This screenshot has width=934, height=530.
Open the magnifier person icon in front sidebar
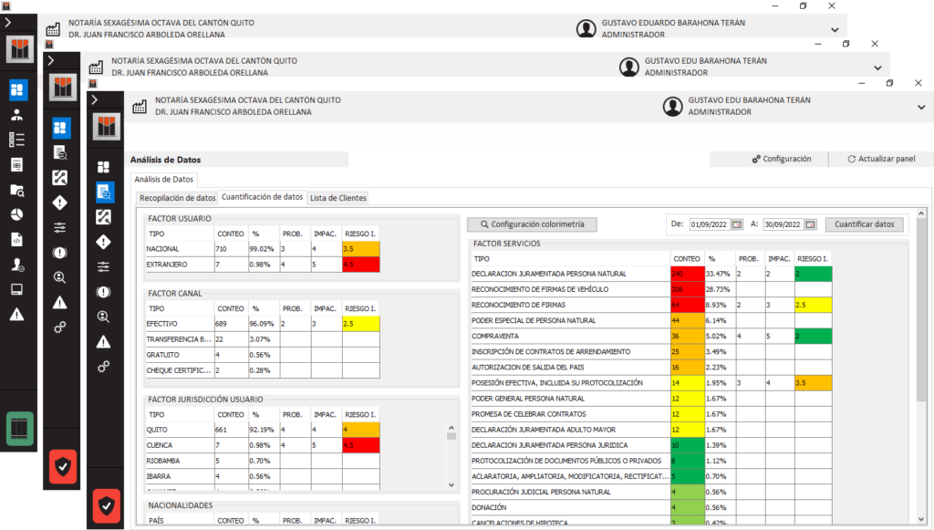[x=104, y=317]
